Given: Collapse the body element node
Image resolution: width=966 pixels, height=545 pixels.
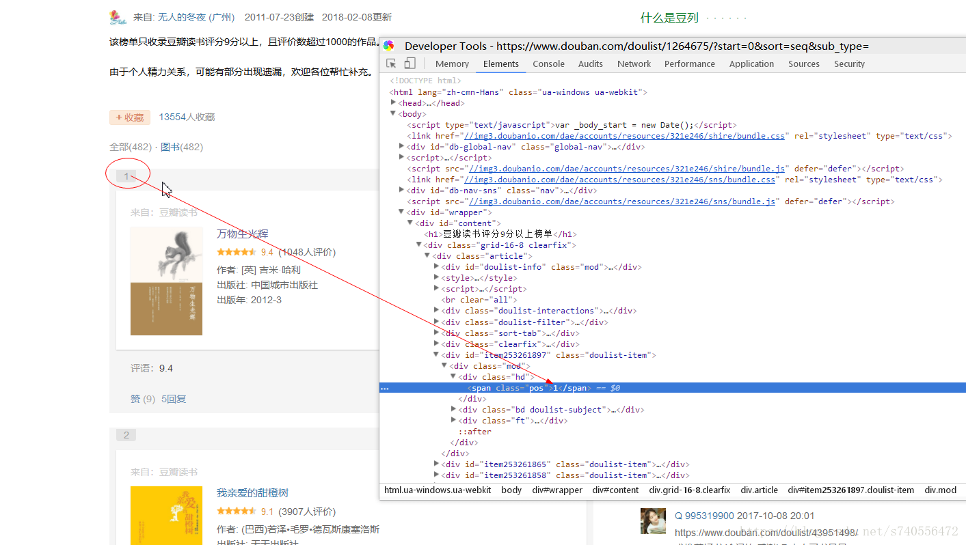Looking at the screenshot, I should click(393, 113).
